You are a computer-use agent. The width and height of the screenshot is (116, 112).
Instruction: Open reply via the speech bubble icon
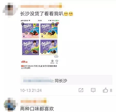tap(93, 90)
